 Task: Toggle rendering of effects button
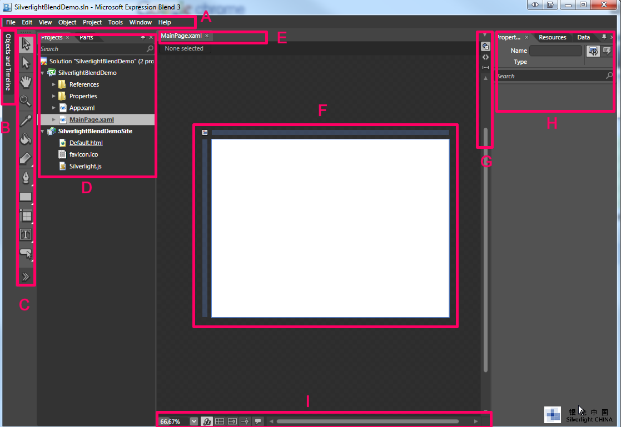point(207,421)
